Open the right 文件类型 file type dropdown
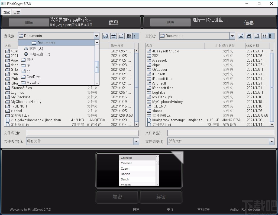The width and height of the screenshot is (278, 215). tap(272, 141)
